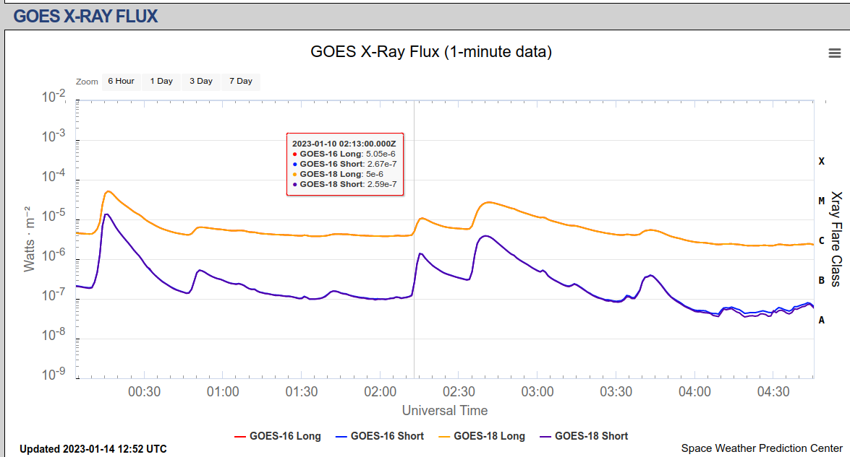Click the 04:00 tick on time axis

pyautogui.click(x=694, y=392)
